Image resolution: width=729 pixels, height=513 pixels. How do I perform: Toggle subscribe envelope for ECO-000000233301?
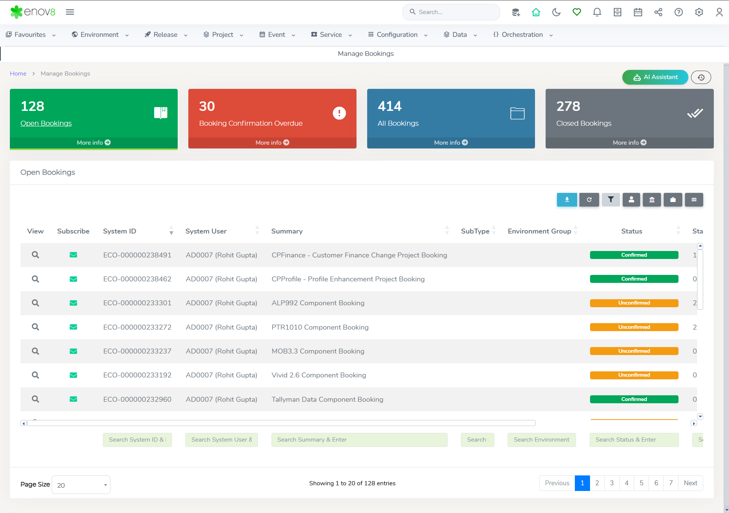[73, 303]
